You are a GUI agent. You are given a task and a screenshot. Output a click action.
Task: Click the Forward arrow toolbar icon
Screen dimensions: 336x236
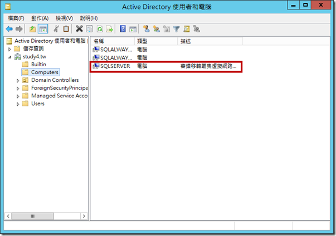(19, 29)
